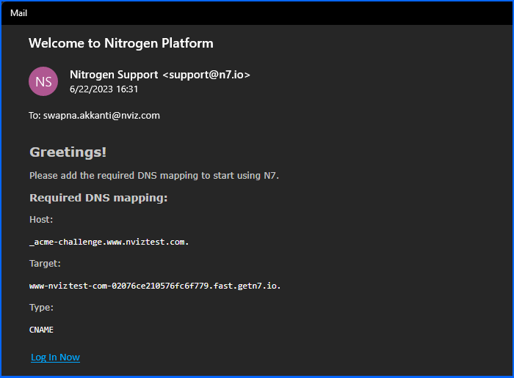
Task: Open the Log In Now link
Action: point(55,357)
